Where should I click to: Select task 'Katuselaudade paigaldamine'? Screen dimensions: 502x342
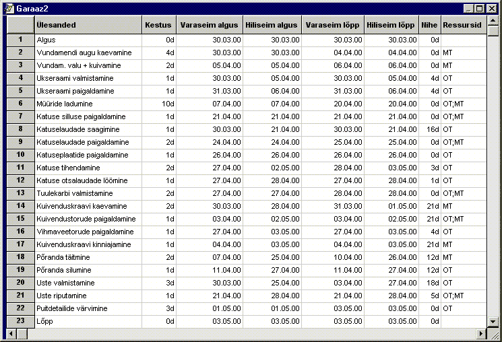(x=88, y=142)
